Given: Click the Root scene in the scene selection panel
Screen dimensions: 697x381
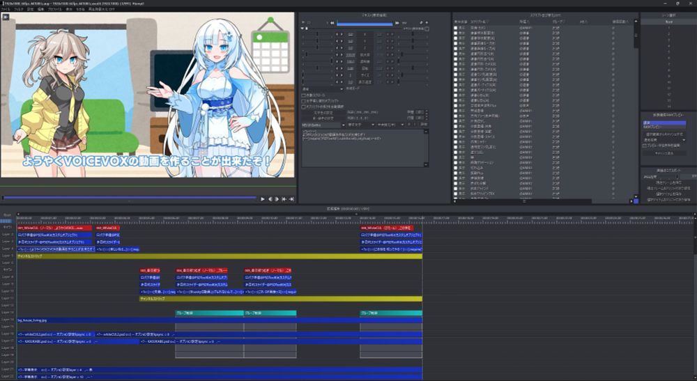Looking at the screenshot, I should pos(668,22).
